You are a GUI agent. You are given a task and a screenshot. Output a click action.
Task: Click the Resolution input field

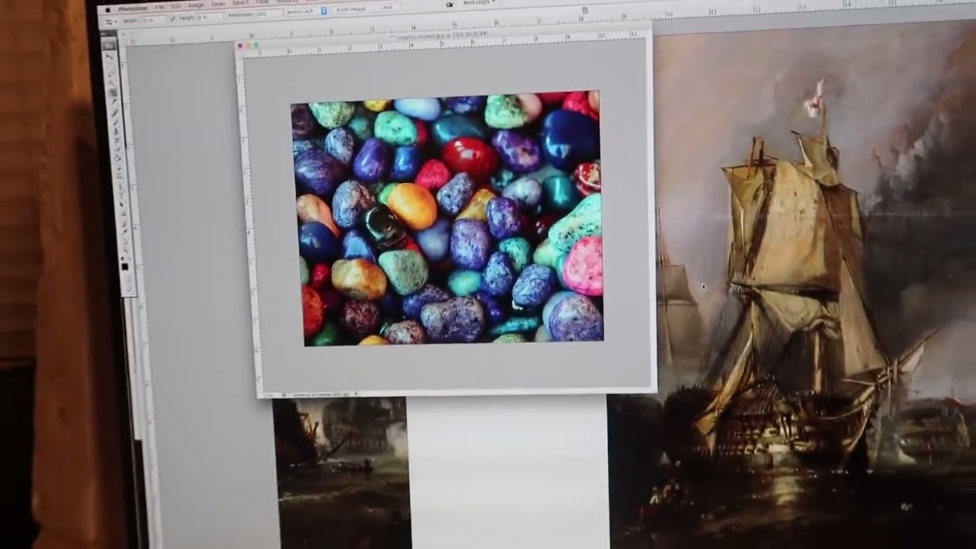point(268,14)
